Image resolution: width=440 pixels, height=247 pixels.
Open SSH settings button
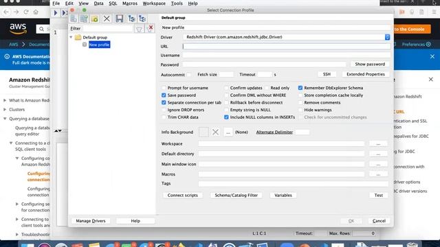327,74
